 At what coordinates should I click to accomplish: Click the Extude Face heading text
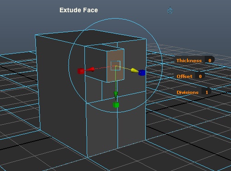coord(79,10)
